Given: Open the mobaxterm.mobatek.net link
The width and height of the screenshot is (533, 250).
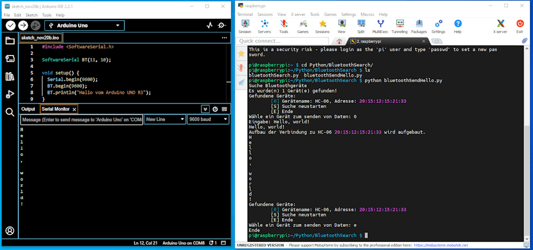Looking at the screenshot, I should [441, 245].
